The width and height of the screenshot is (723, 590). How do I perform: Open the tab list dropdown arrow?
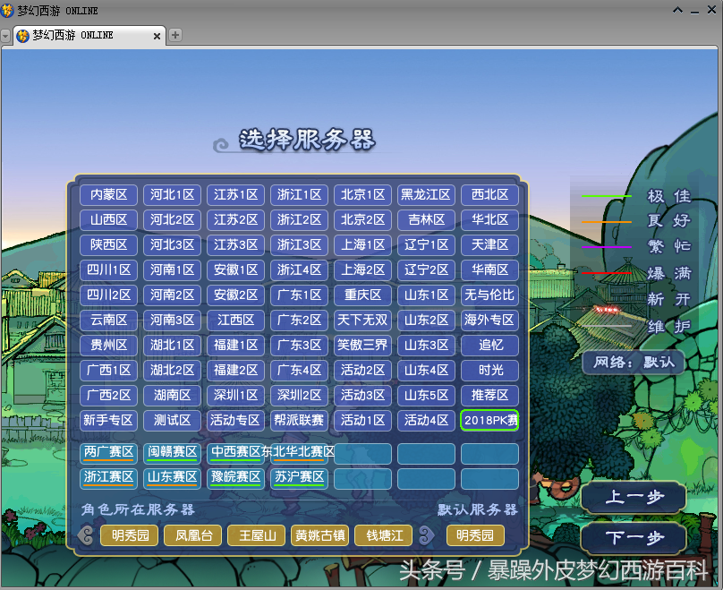tap(5, 36)
